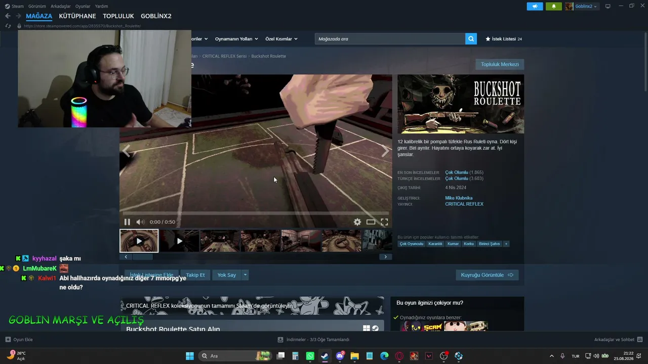Select the Kumar tag
Screen dimensions: 648x364
453,244
